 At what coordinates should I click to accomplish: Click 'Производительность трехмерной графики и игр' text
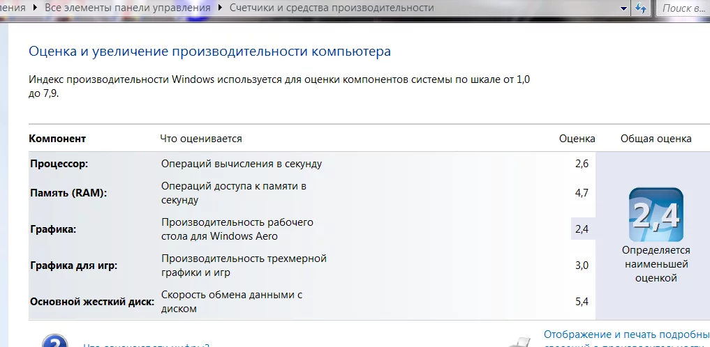[x=244, y=265]
